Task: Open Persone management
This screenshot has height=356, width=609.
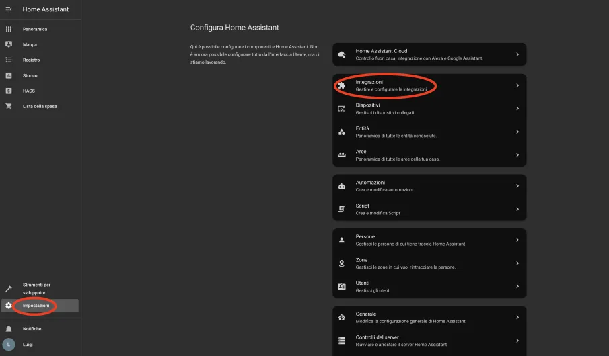Action: point(429,240)
